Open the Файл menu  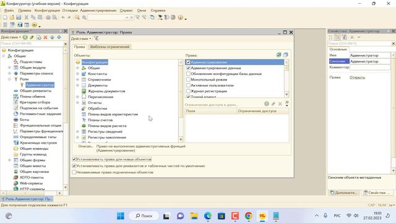coord(9,11)
